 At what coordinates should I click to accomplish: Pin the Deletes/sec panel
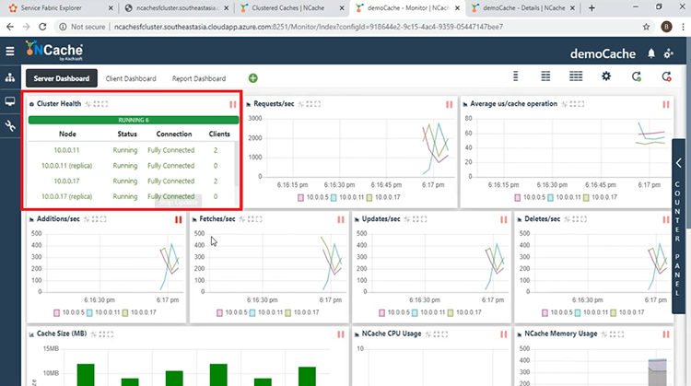pyautogui.click(x=568, y=219)
